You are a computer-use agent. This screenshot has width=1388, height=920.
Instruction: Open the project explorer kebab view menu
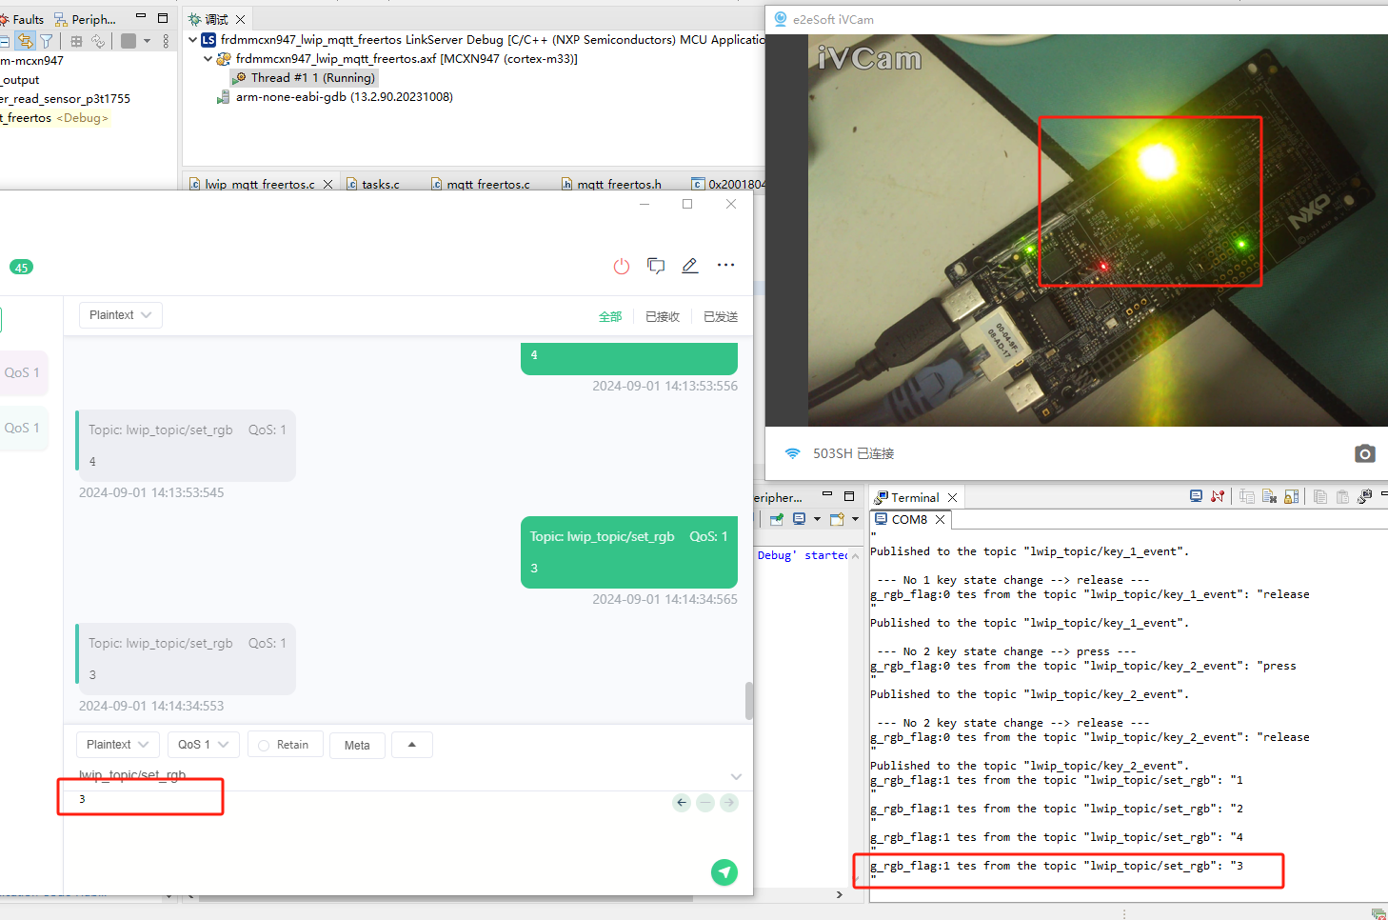(166, 41)
